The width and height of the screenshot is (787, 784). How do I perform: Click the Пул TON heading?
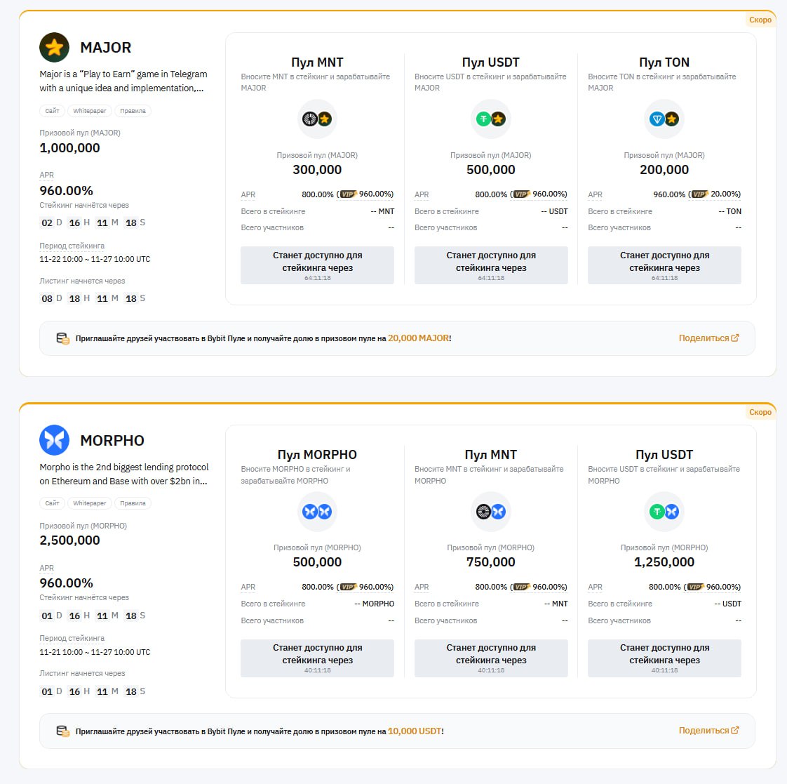coord(664,62)
